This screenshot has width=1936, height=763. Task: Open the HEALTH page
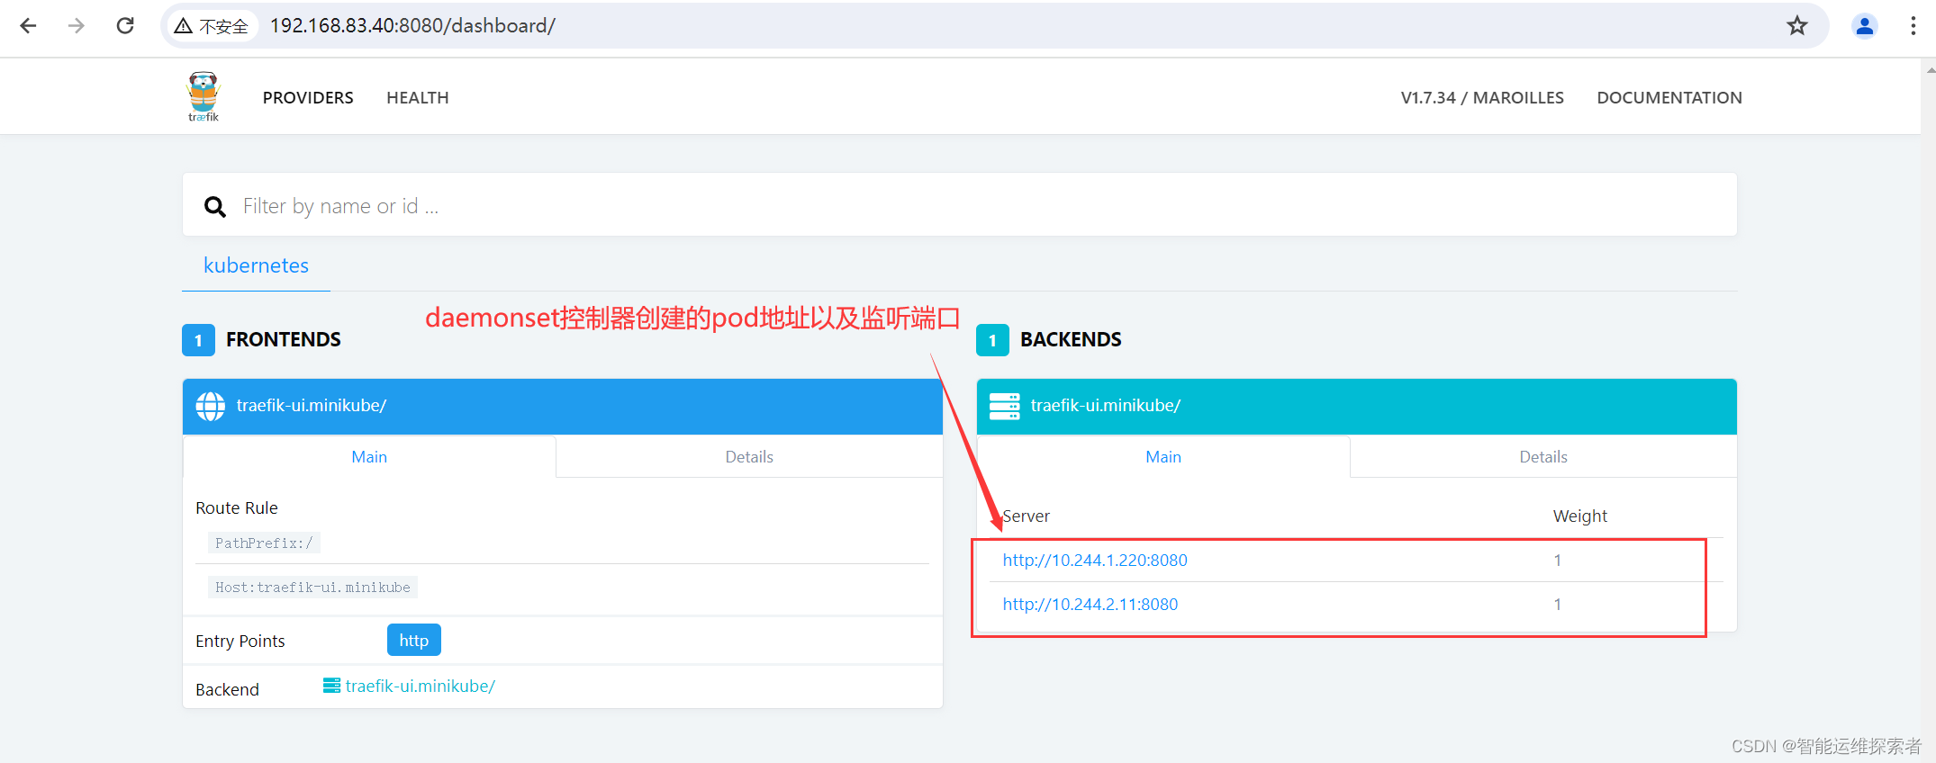[418, 97]
